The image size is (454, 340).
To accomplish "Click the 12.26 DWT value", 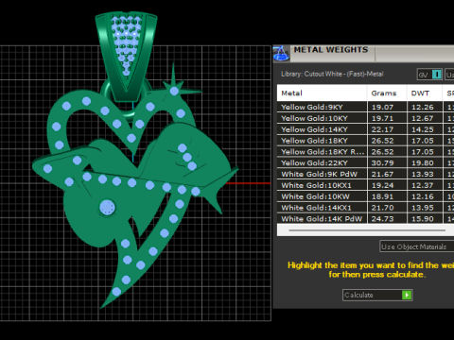I will [423, 107].
